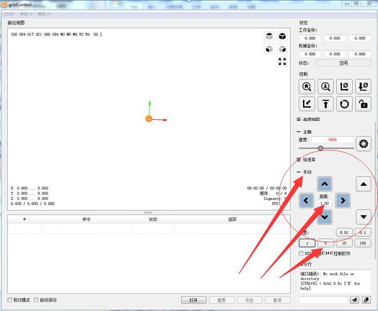This screenshot has width=378, height=311.
Task: Click the Zero Z origin icon
Action: pos(363,87)
